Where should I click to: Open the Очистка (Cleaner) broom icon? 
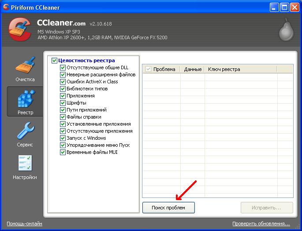point(25,66)
